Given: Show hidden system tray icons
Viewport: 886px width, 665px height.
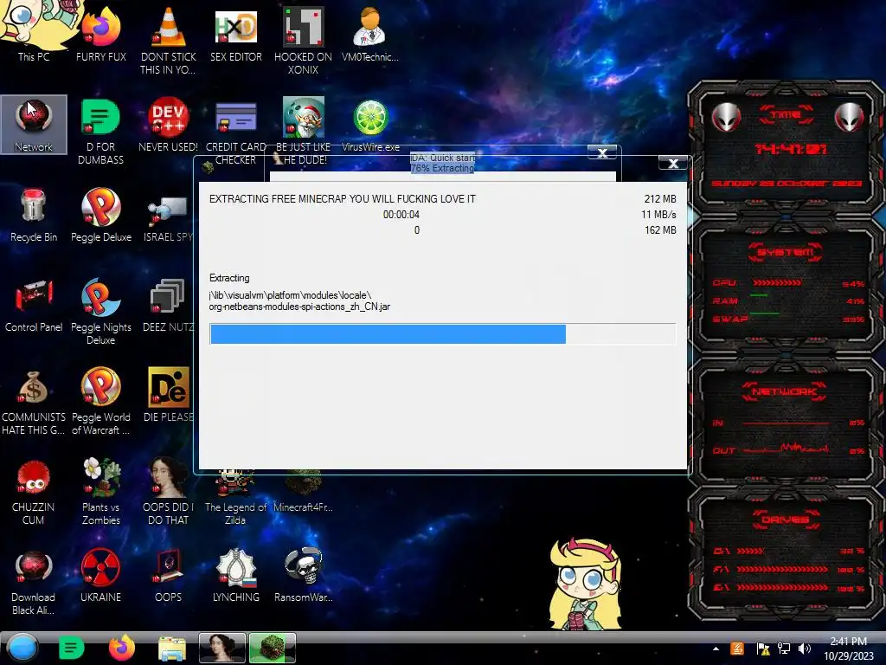Looking at the screenshot, I should (x=716, y=649).
